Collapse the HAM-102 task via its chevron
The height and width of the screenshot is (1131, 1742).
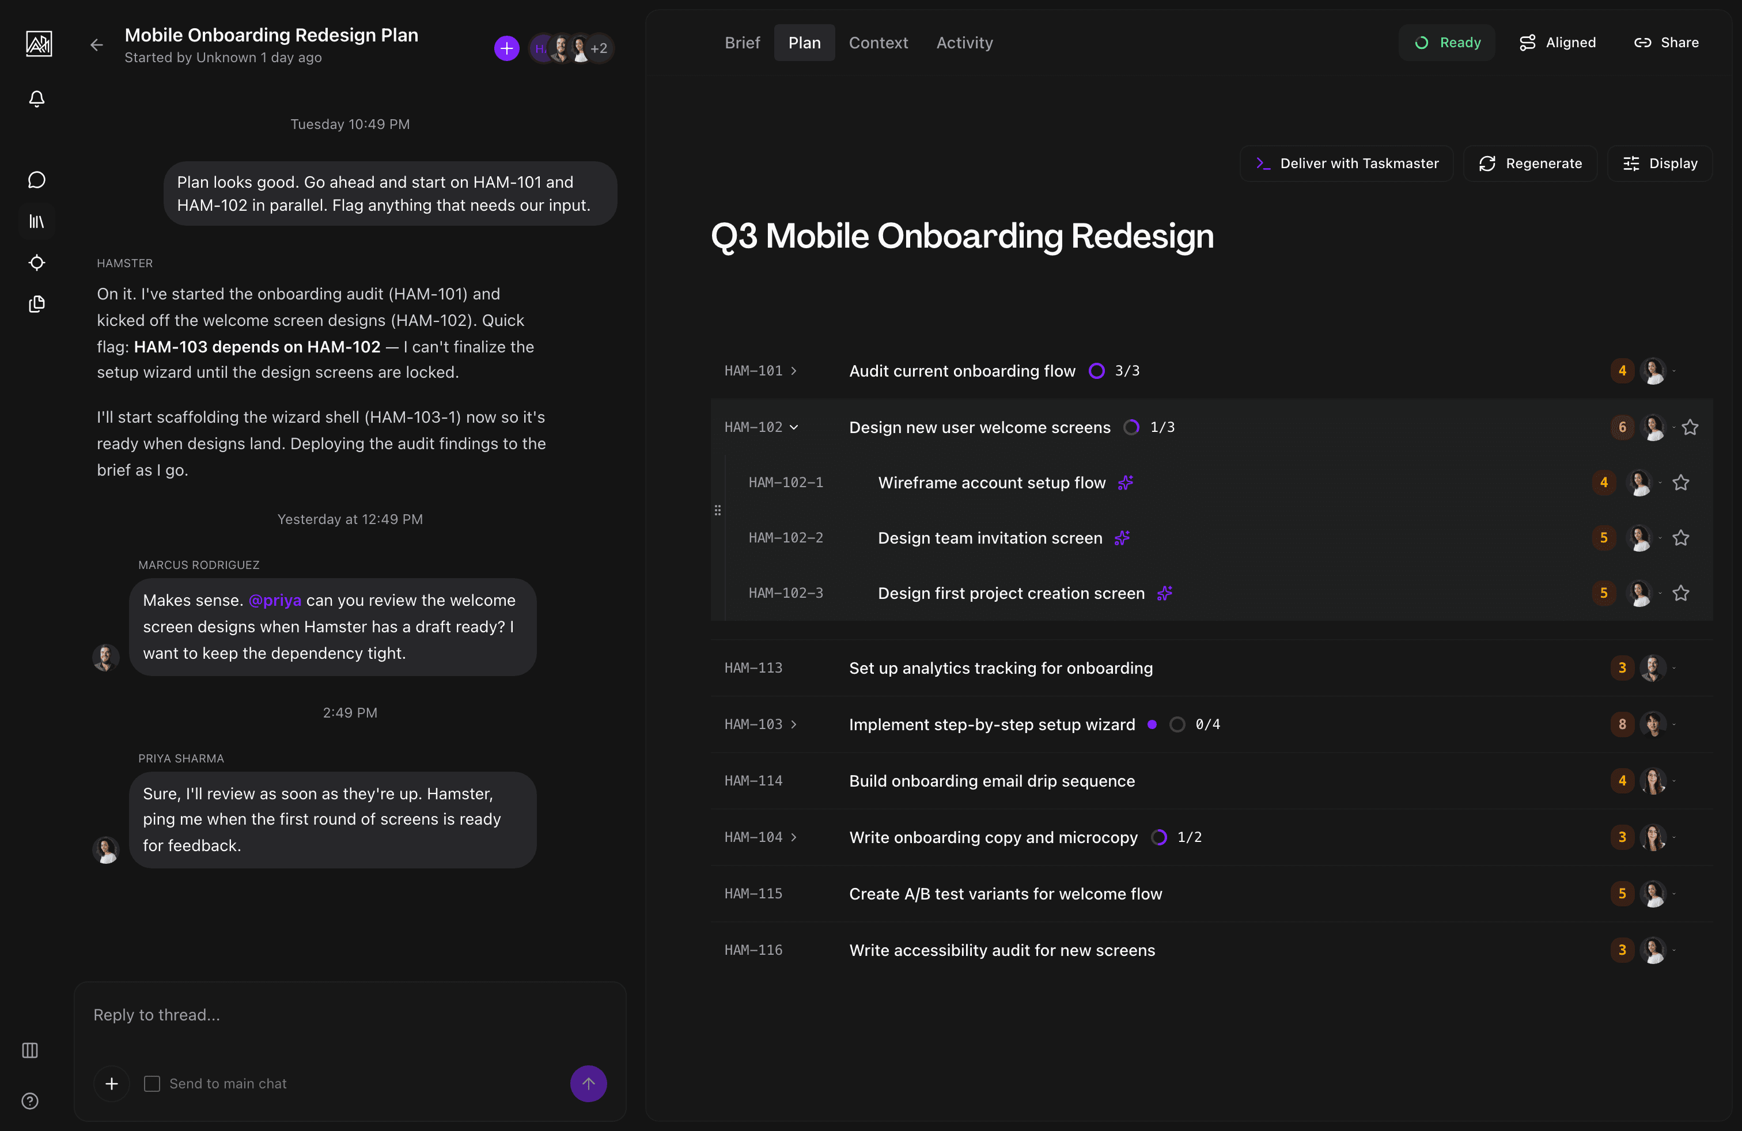tap(796, 427)
